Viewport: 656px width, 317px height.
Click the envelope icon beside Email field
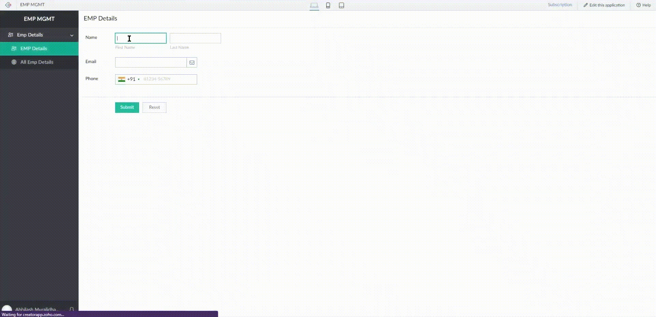[x=192, y=62]
